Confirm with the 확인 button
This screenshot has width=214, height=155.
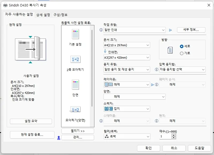[x=149, y=148]
